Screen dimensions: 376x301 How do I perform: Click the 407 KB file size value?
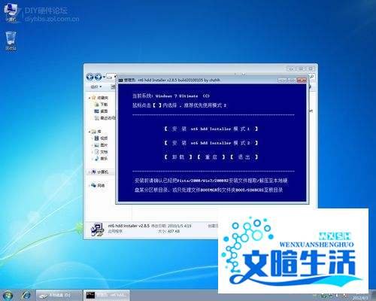click(x=174, y=231)
